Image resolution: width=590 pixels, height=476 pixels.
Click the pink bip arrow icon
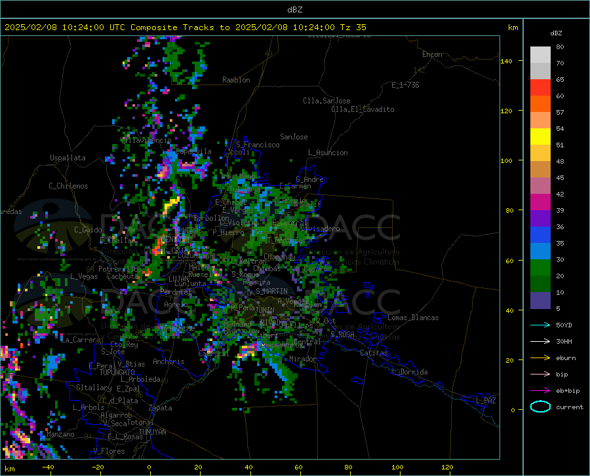(540, 375)
